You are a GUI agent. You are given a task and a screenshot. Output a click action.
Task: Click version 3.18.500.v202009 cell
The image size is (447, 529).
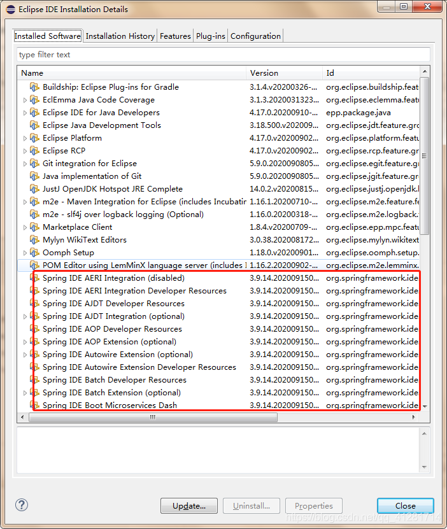pos(284,125)
